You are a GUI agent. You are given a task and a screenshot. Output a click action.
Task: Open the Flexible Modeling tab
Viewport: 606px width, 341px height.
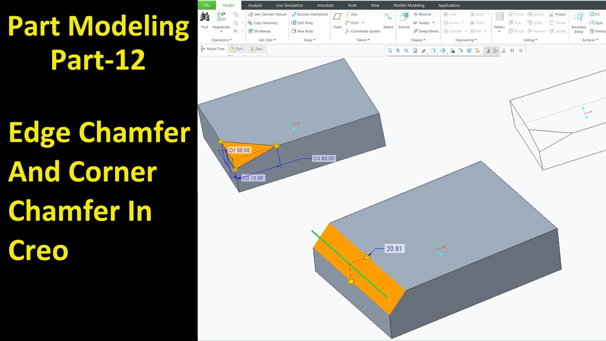(409, 5)
